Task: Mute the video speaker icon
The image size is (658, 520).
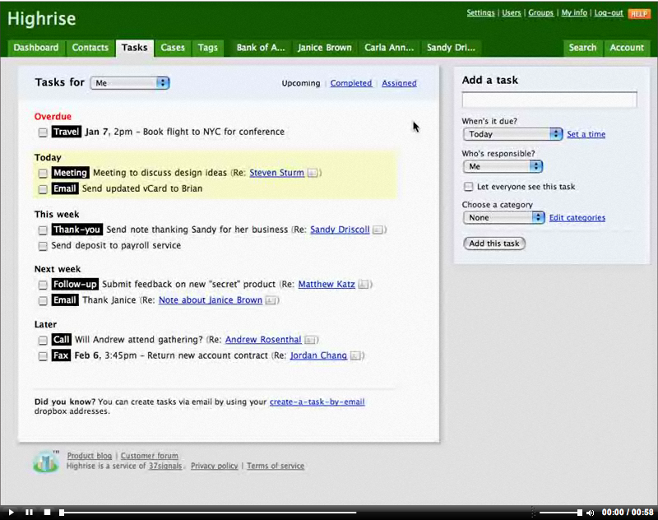Action: click(591, 513)
